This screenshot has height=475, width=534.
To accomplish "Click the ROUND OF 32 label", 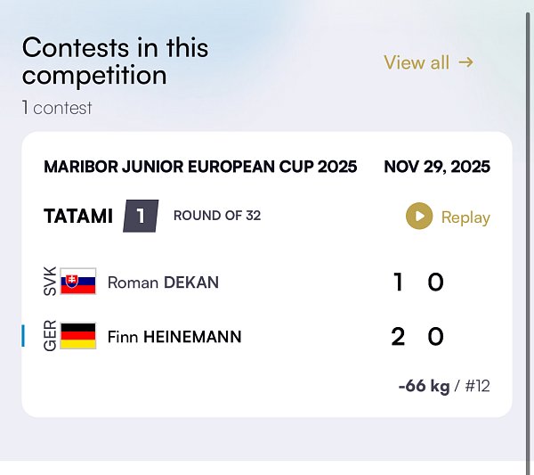I will [x=217, y=216].
